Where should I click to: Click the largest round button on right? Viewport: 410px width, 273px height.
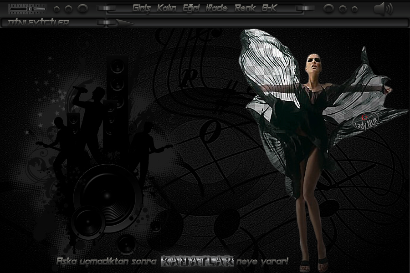click(328, 9)
